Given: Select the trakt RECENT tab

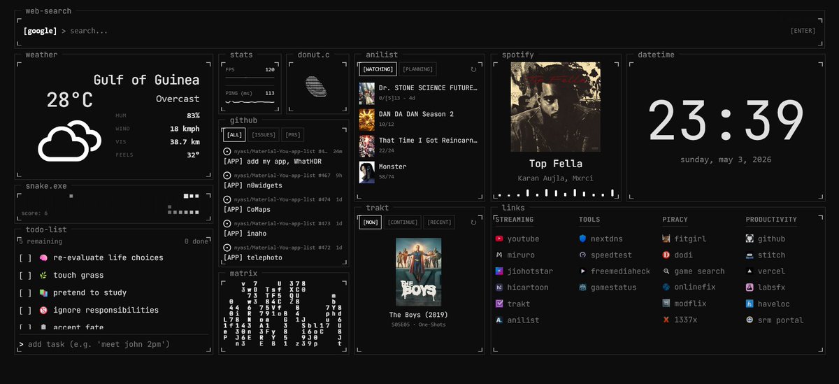Looking at the screenshot, I should (x=439, y=222).
